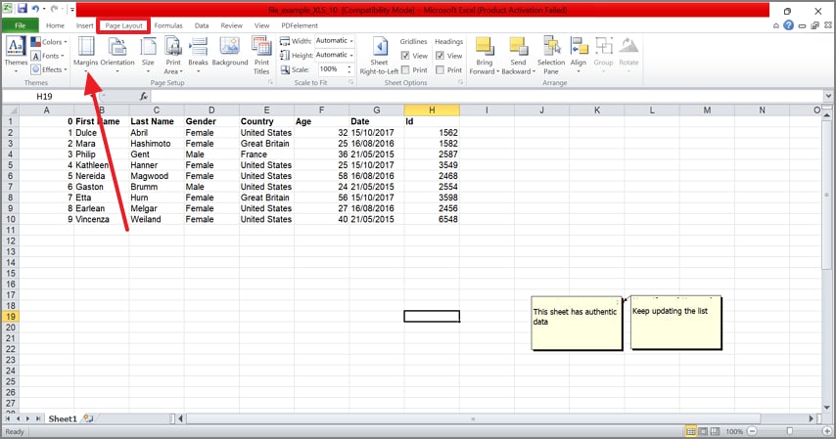Click the insert function fx icon
Viewport: 836px width, 439px height.
[x=144, y=97]
